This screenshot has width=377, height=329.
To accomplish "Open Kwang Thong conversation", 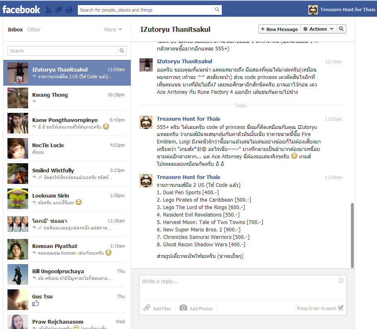I will (67, 98).
